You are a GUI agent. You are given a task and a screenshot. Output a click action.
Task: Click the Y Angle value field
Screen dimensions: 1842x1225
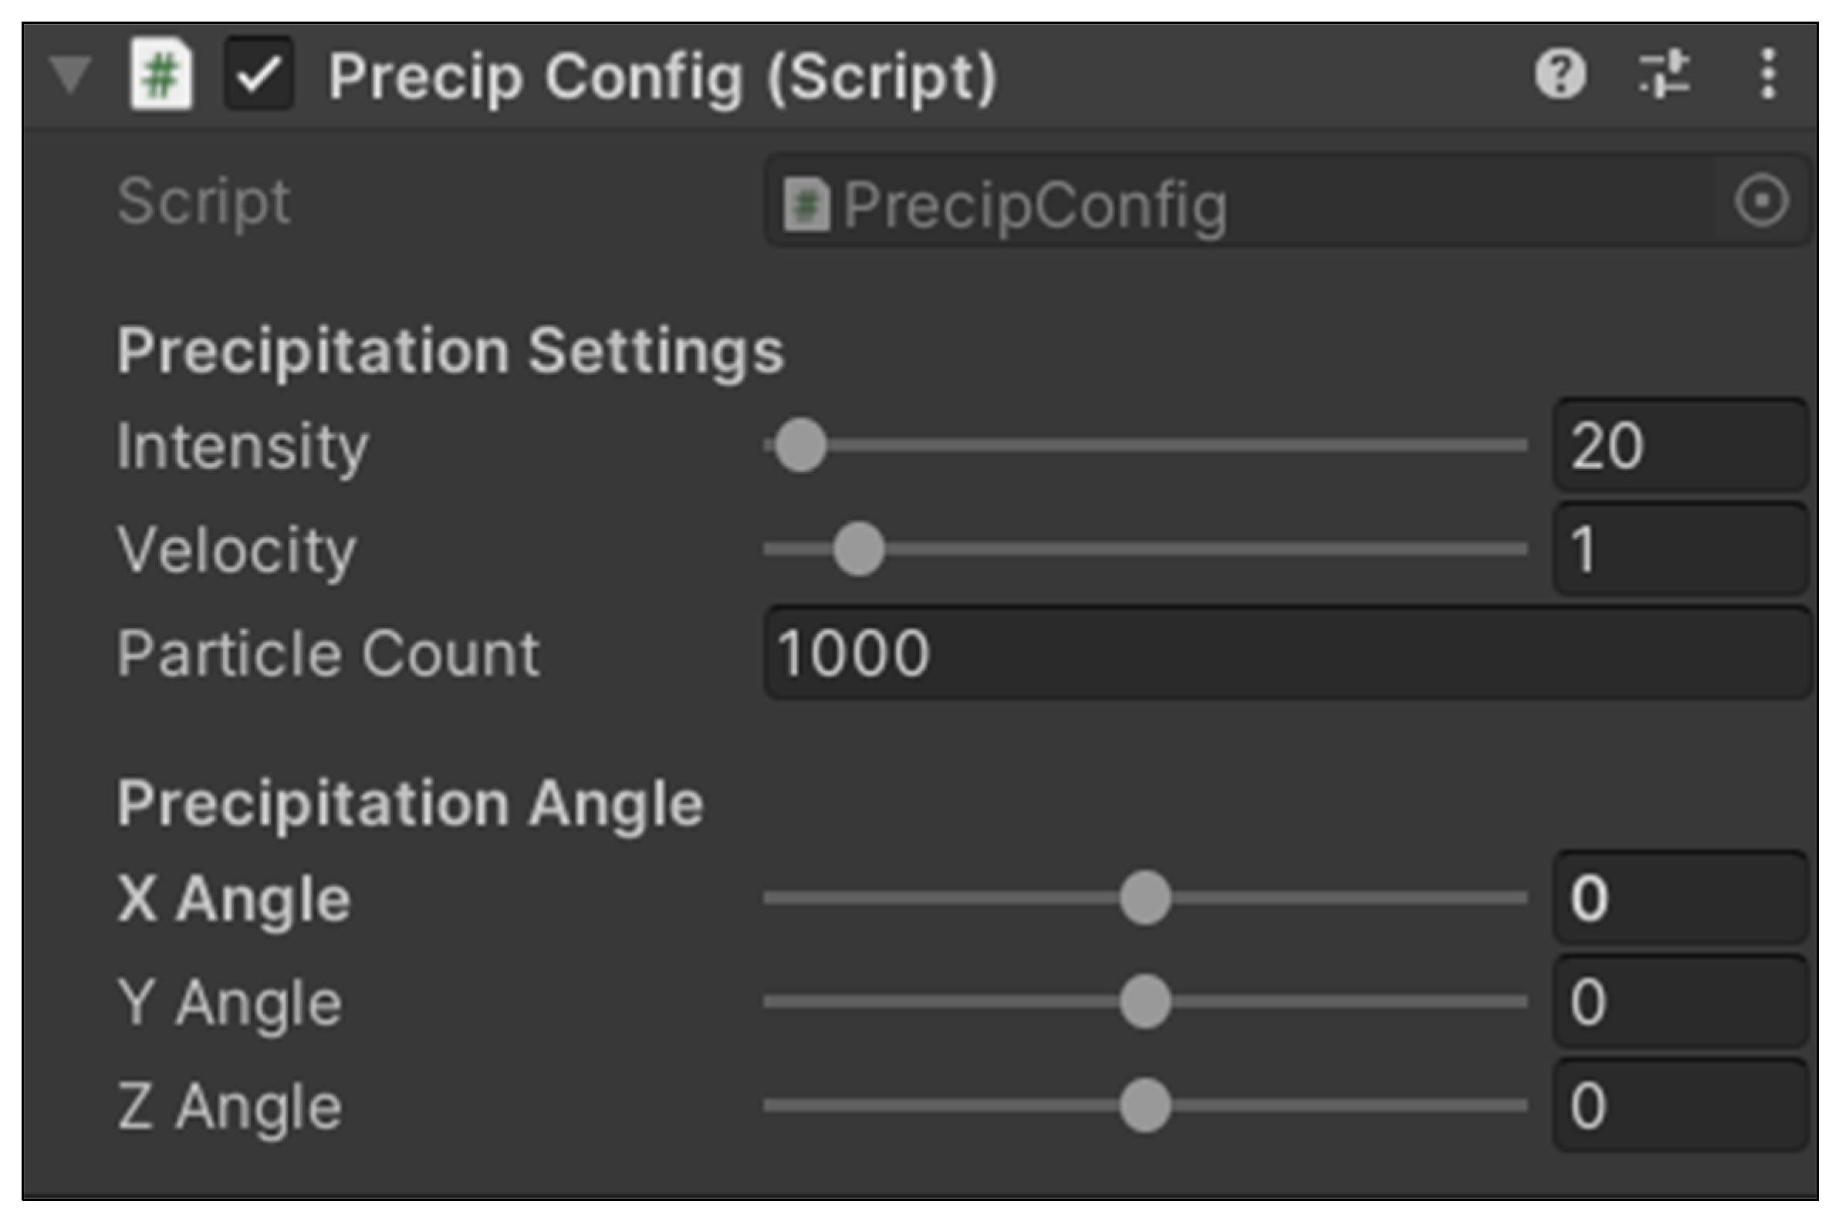pyautogui.click(x=1680, y=1001)
